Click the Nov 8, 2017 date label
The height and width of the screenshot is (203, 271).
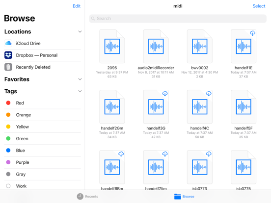[x=156, y=73]
